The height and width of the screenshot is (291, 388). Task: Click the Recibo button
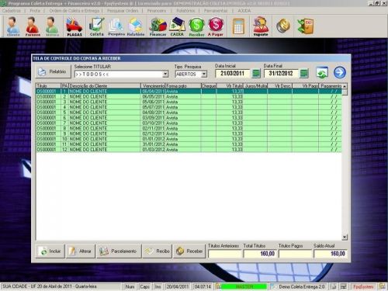point(158,251)
